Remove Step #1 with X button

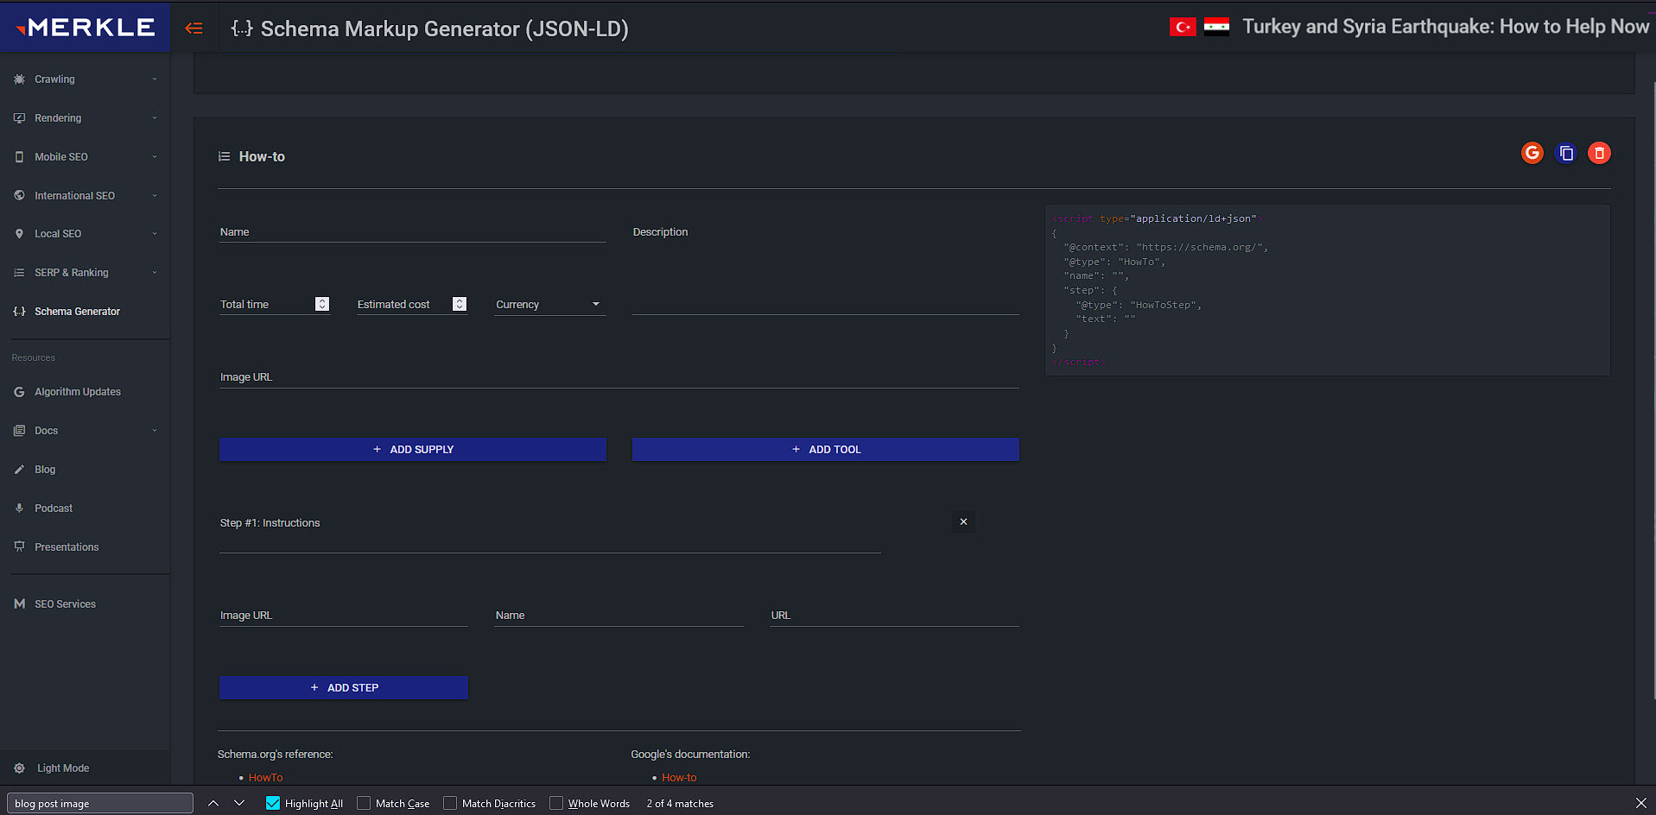[x=963, y=521]
